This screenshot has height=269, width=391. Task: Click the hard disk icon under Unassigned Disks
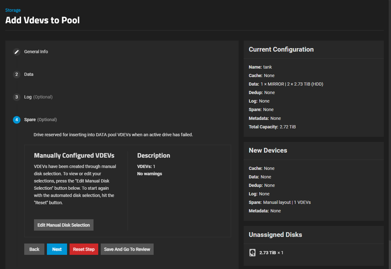252,253
